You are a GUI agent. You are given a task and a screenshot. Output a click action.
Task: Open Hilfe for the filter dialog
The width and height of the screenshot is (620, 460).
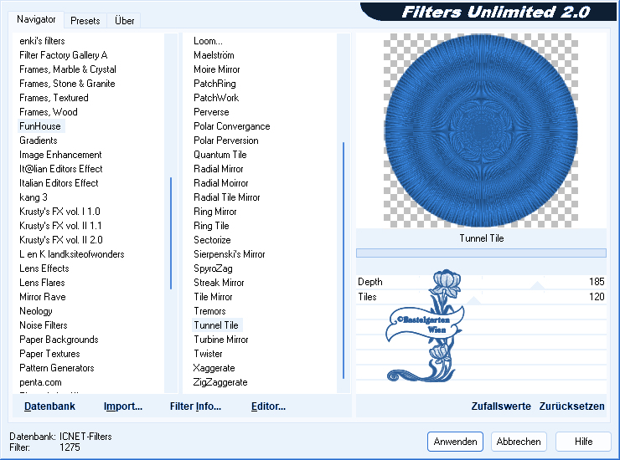(584, 442)
